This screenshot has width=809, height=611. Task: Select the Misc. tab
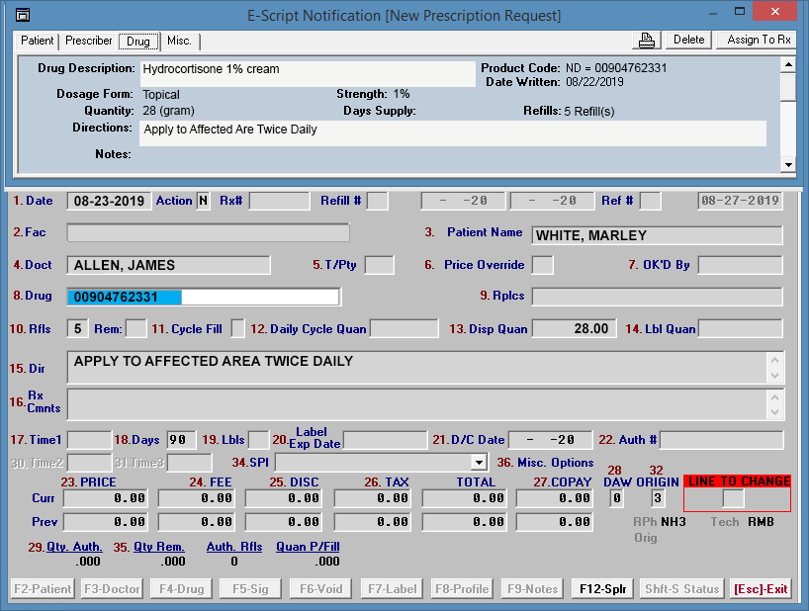click(179, 41)
